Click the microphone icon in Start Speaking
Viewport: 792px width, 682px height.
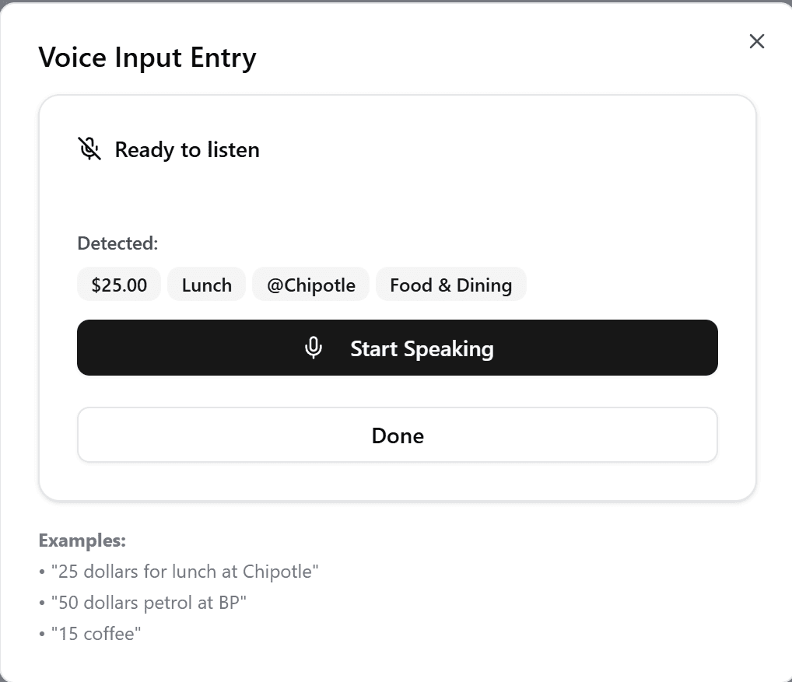tap(314, 348)
